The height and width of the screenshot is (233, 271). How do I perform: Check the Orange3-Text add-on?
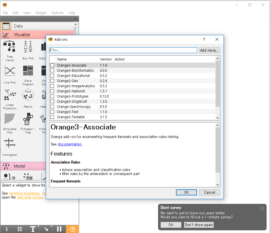point(52,112)
